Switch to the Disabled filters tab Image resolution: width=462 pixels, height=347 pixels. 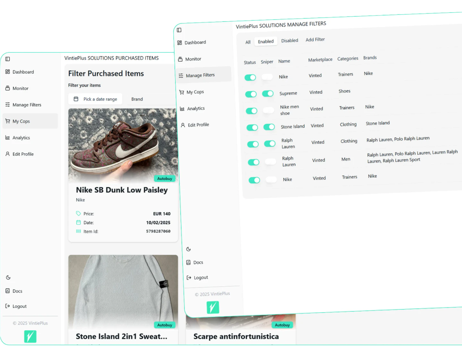click(289, 41)
